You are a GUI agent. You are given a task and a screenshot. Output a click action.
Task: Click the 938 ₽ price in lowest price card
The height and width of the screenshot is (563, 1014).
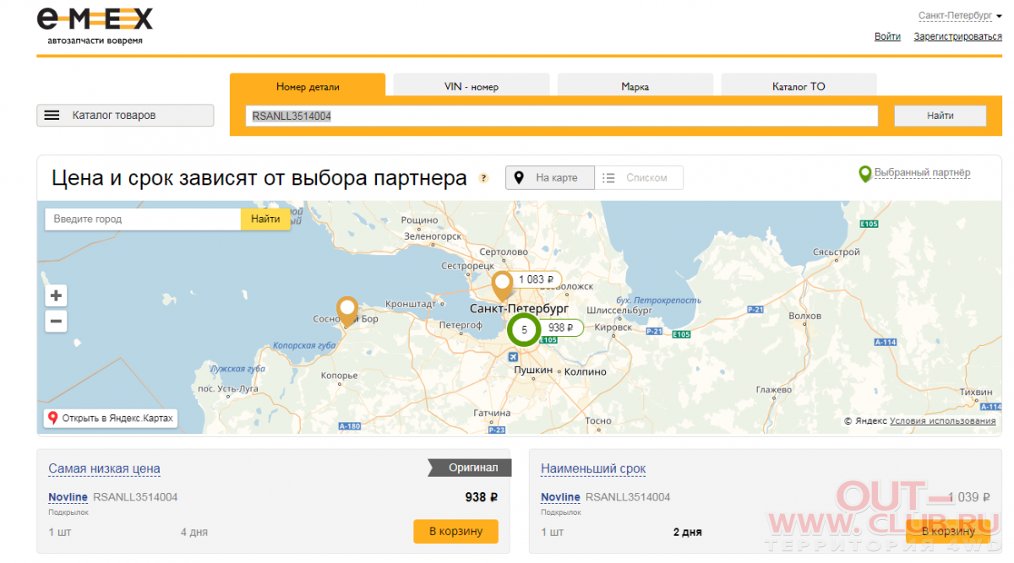coord(481,497)
